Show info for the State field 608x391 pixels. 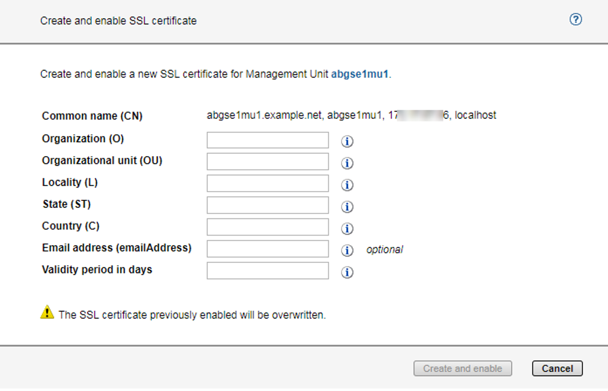coord(347,207)
